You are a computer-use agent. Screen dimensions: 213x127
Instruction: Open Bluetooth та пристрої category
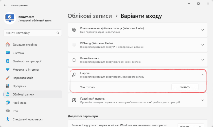point(33,61)
